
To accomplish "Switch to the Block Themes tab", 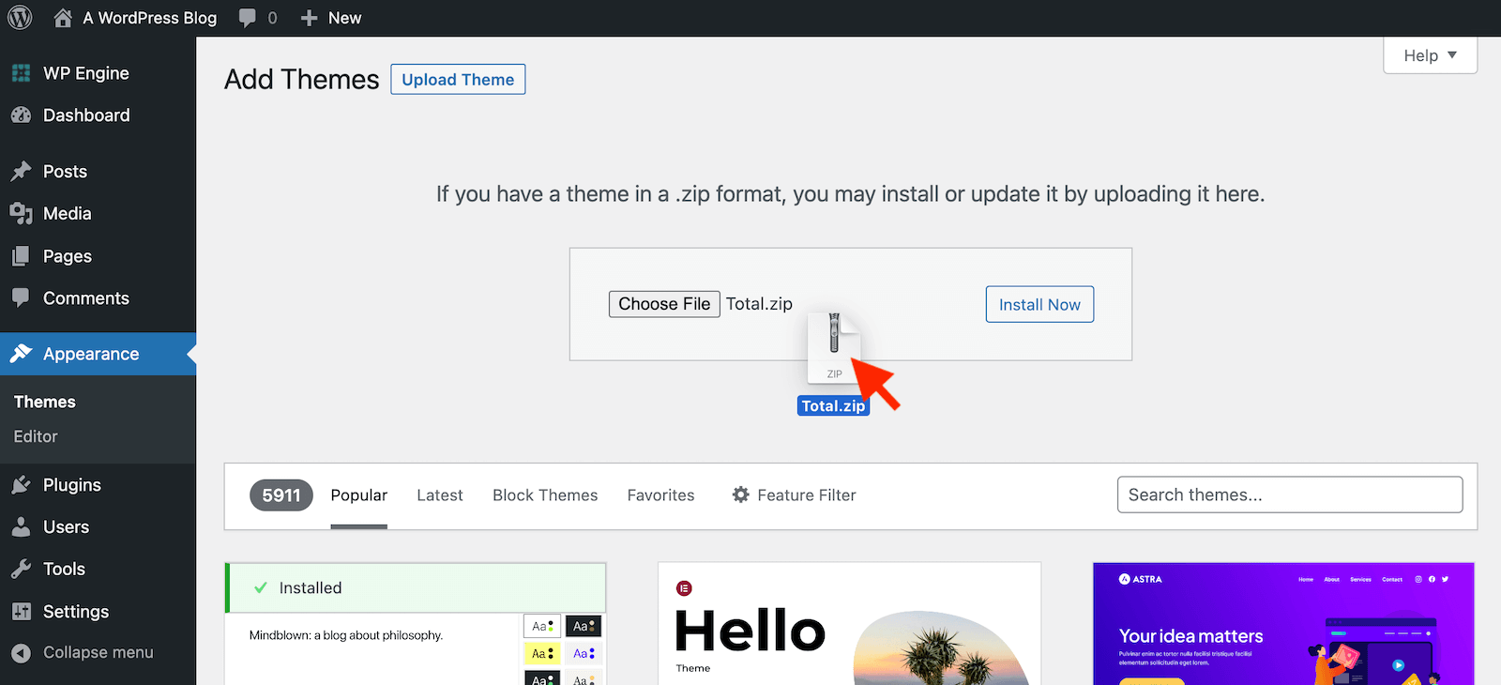I will coord(545,495).
